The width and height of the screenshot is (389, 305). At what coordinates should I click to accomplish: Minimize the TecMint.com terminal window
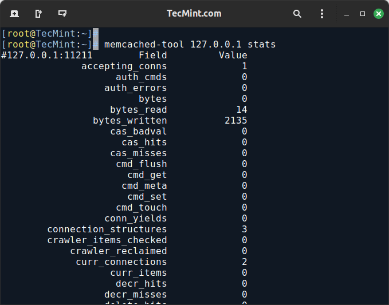click(347, 14)
